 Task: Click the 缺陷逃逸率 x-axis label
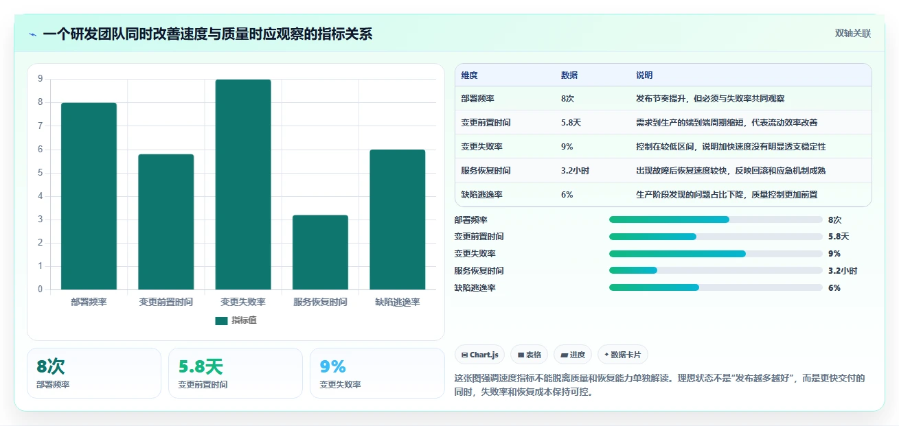pyautogui.click(x=397, y=302)
